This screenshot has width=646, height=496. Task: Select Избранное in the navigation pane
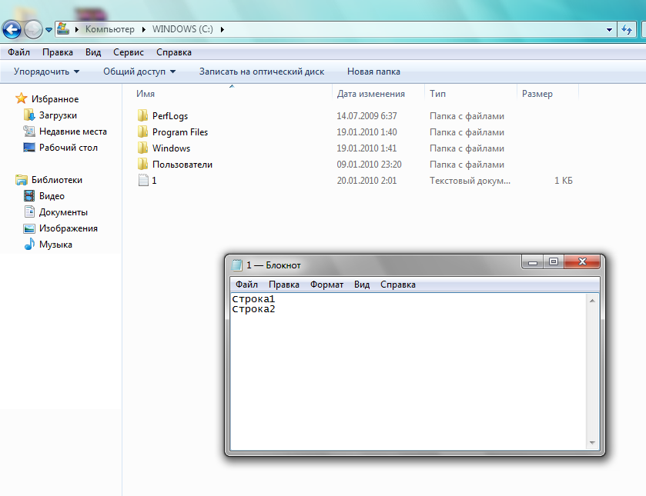55,99
